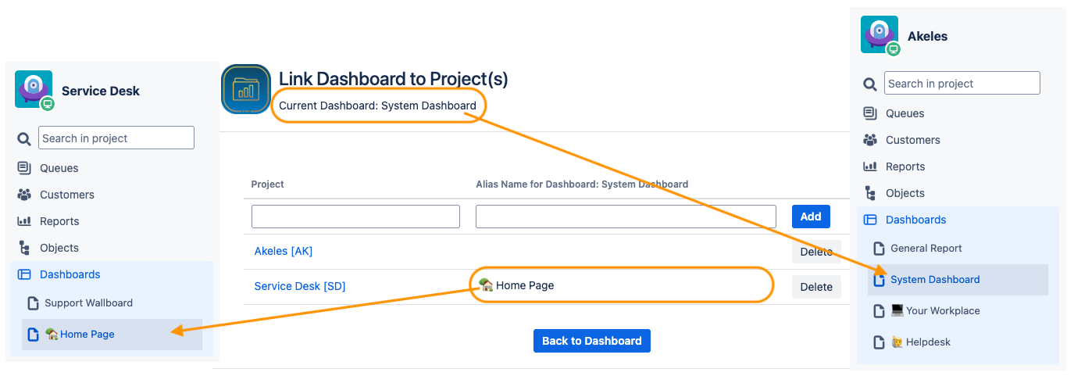
Task: Select Dashboards in the Akeles sidebar
Action: (x=915, y=220)
